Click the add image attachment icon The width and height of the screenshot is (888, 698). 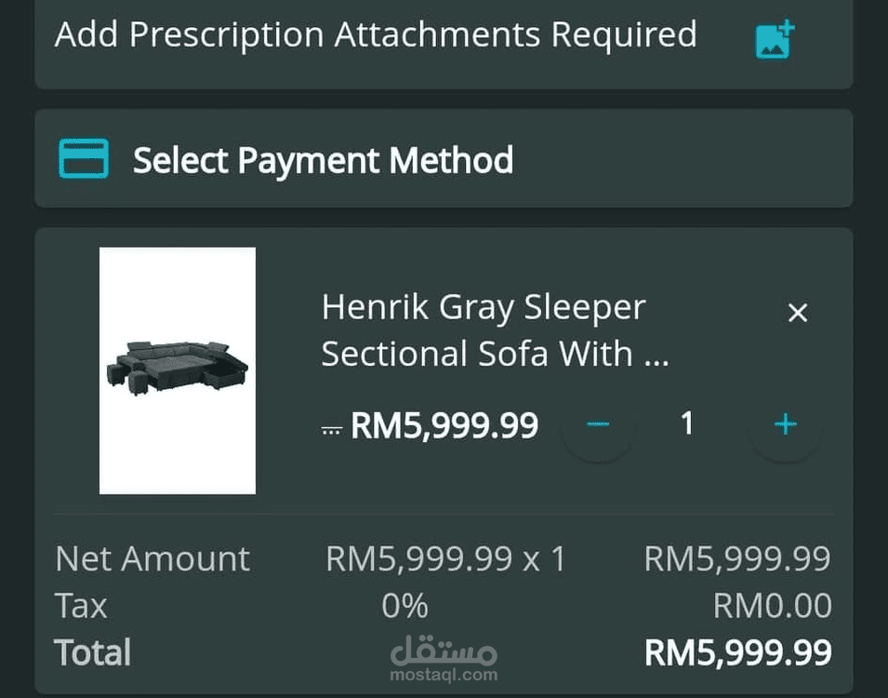774,39
